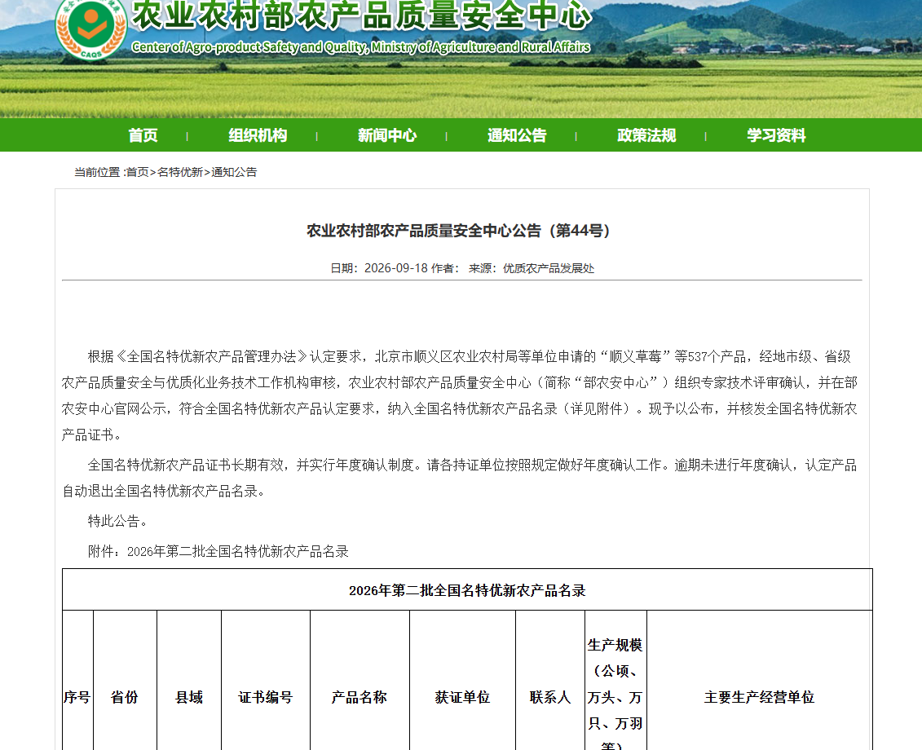Viewport: 922px width, 750px height.
Task: Open the 首页 navigation menu item
Action: point(143,135)
